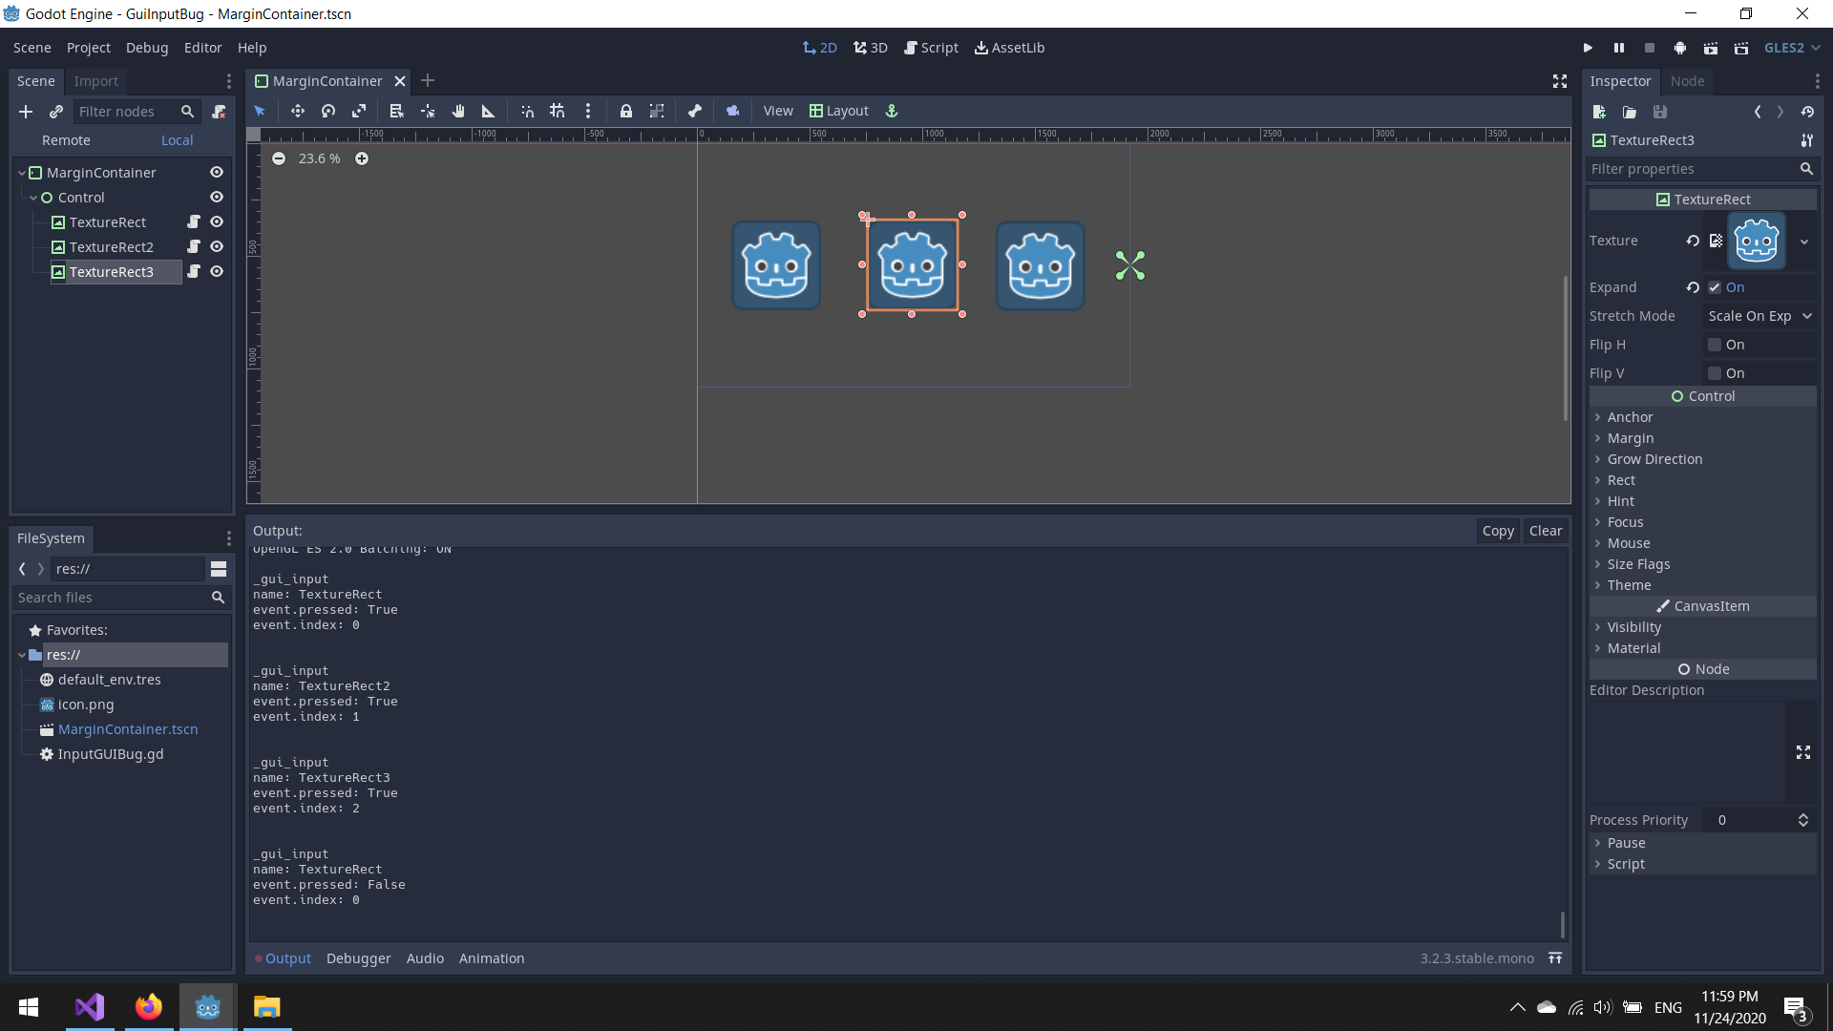This screenshot has height=1031, width=1833.
Task: Click the Filter properties search field
Action: coord(1690,169)
